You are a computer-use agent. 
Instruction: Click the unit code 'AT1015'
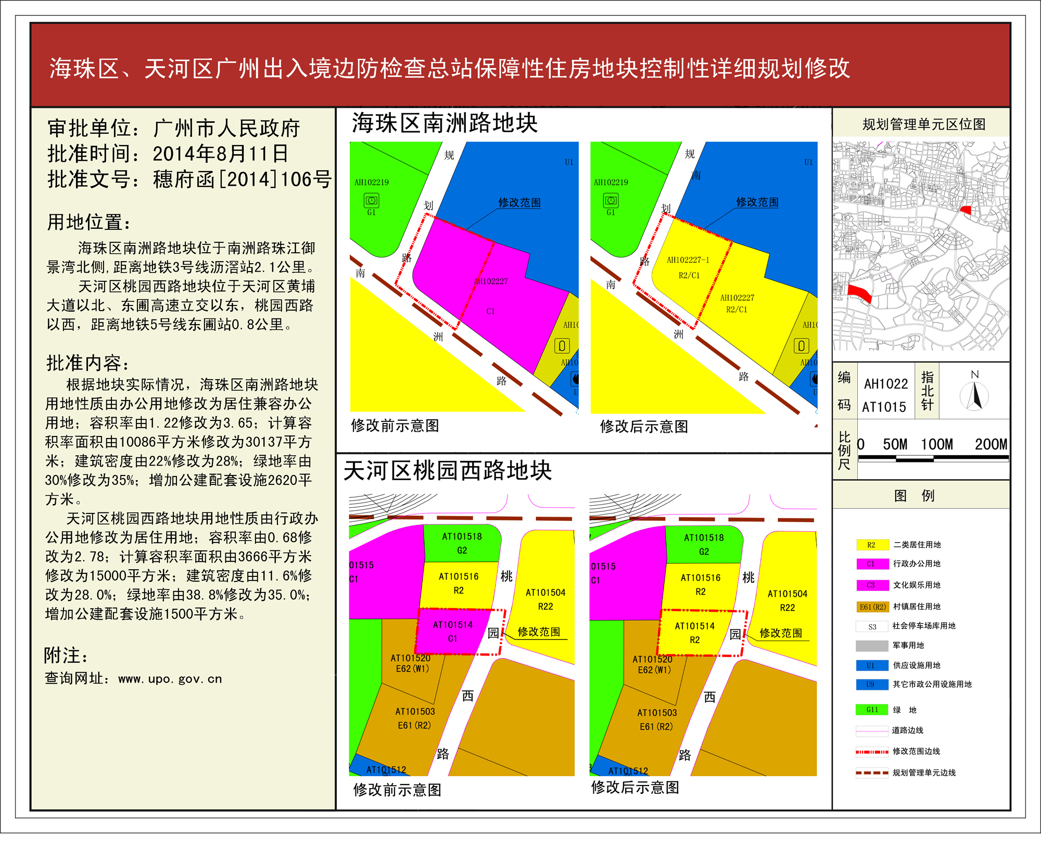point(884,407)
